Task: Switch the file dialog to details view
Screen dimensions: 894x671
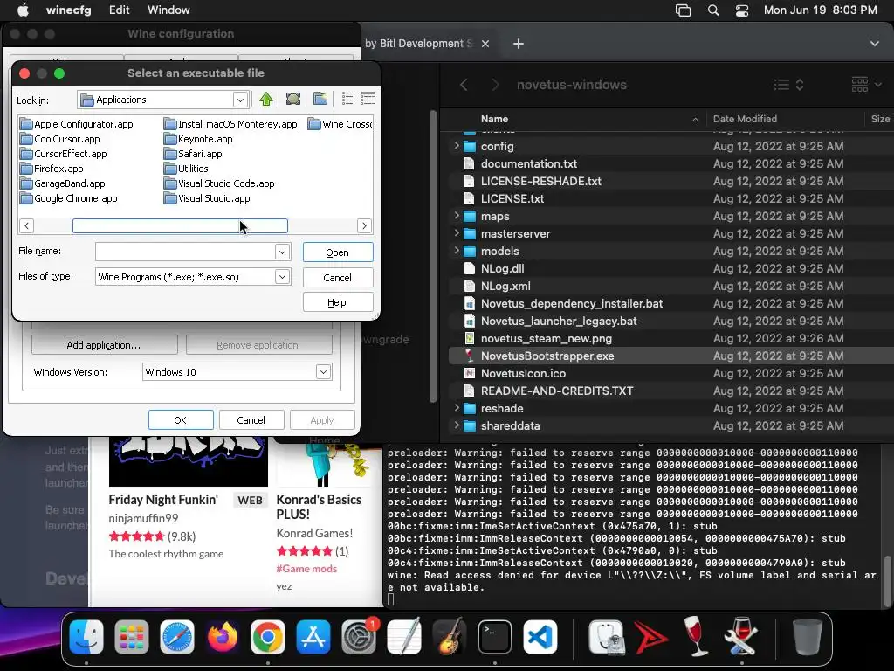Action: click(368, 100)
